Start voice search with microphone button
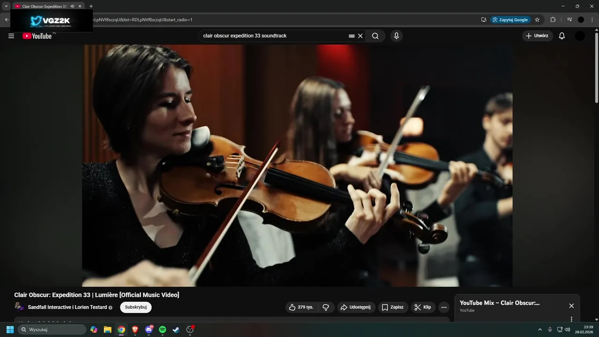 click(x=396, y=36)
